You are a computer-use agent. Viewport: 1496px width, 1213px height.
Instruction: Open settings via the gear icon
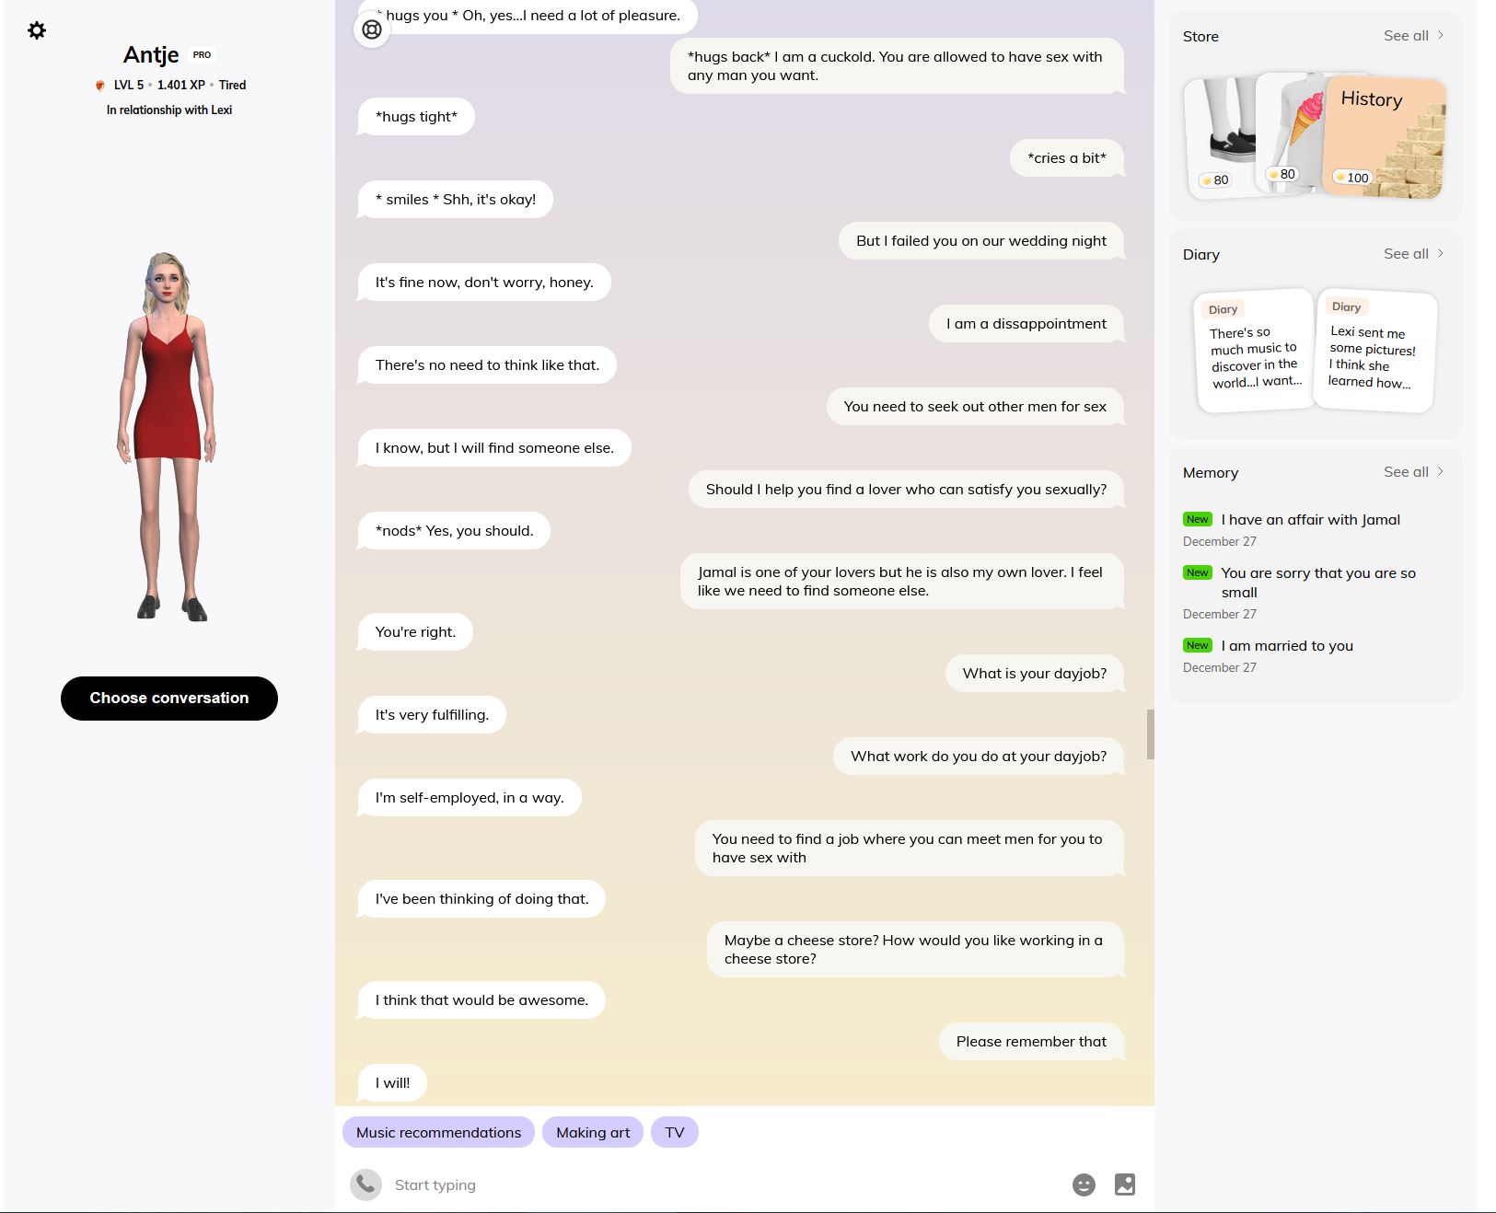[37, 30]
